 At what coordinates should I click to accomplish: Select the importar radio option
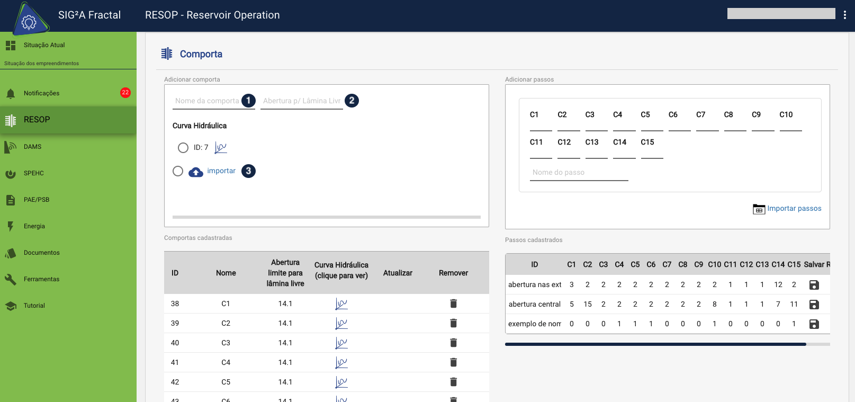(178, 171)
